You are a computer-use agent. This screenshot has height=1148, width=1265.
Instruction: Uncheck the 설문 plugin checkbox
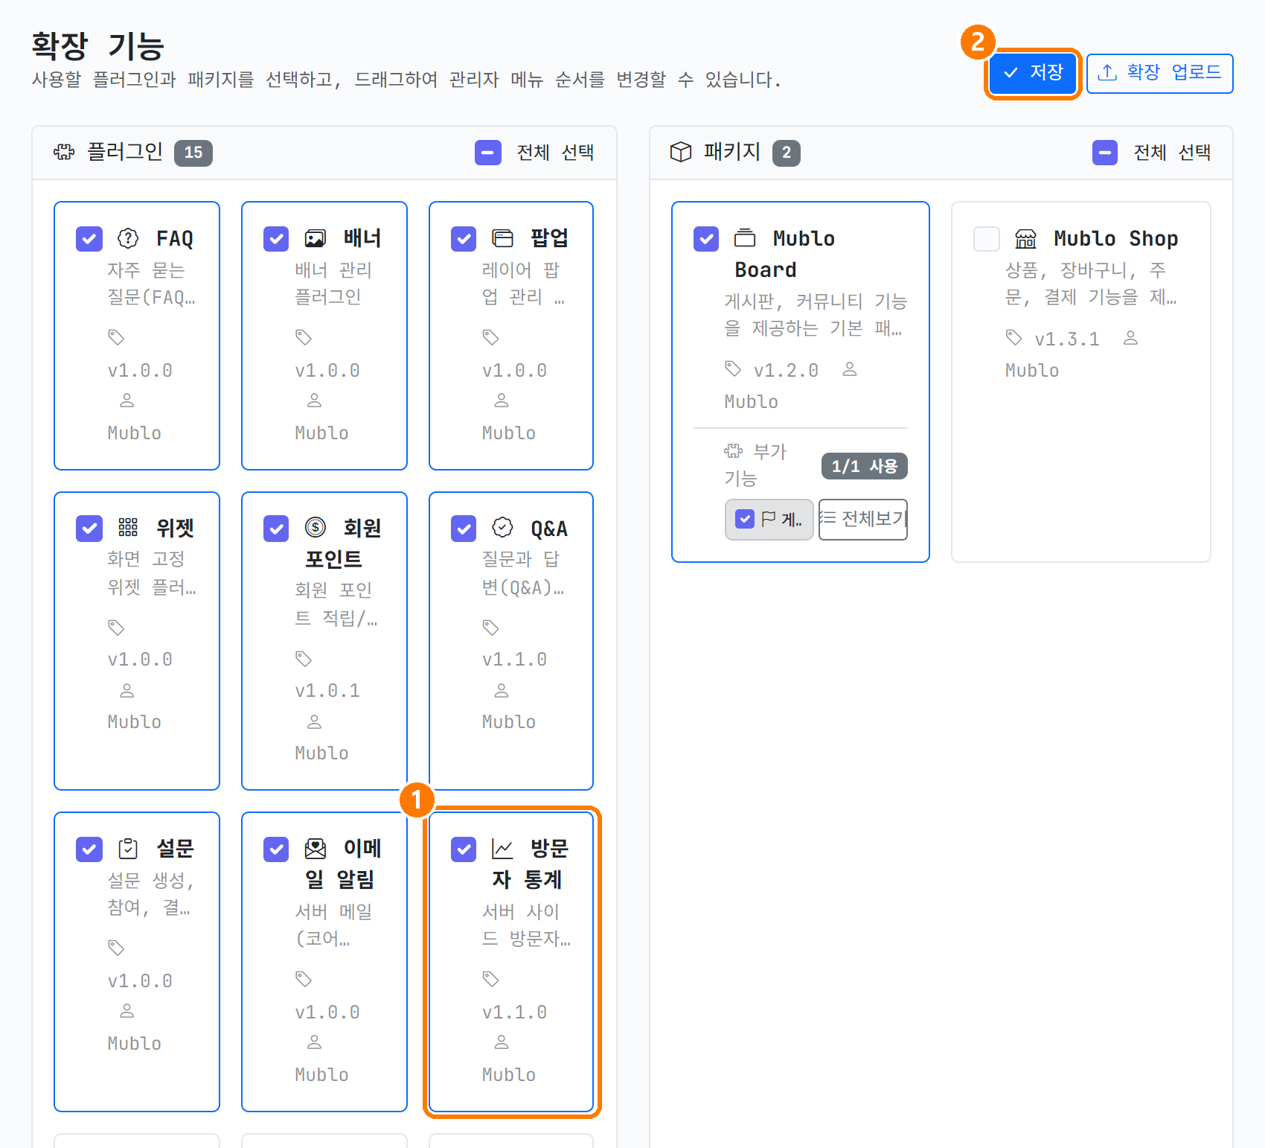[x=89, y=849]
